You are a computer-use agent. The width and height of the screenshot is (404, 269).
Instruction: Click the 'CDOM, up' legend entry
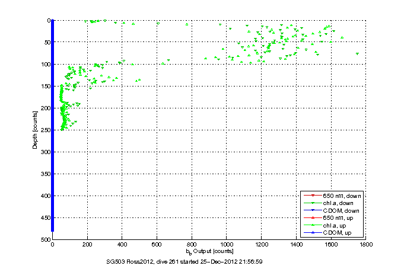click(327, 233)
